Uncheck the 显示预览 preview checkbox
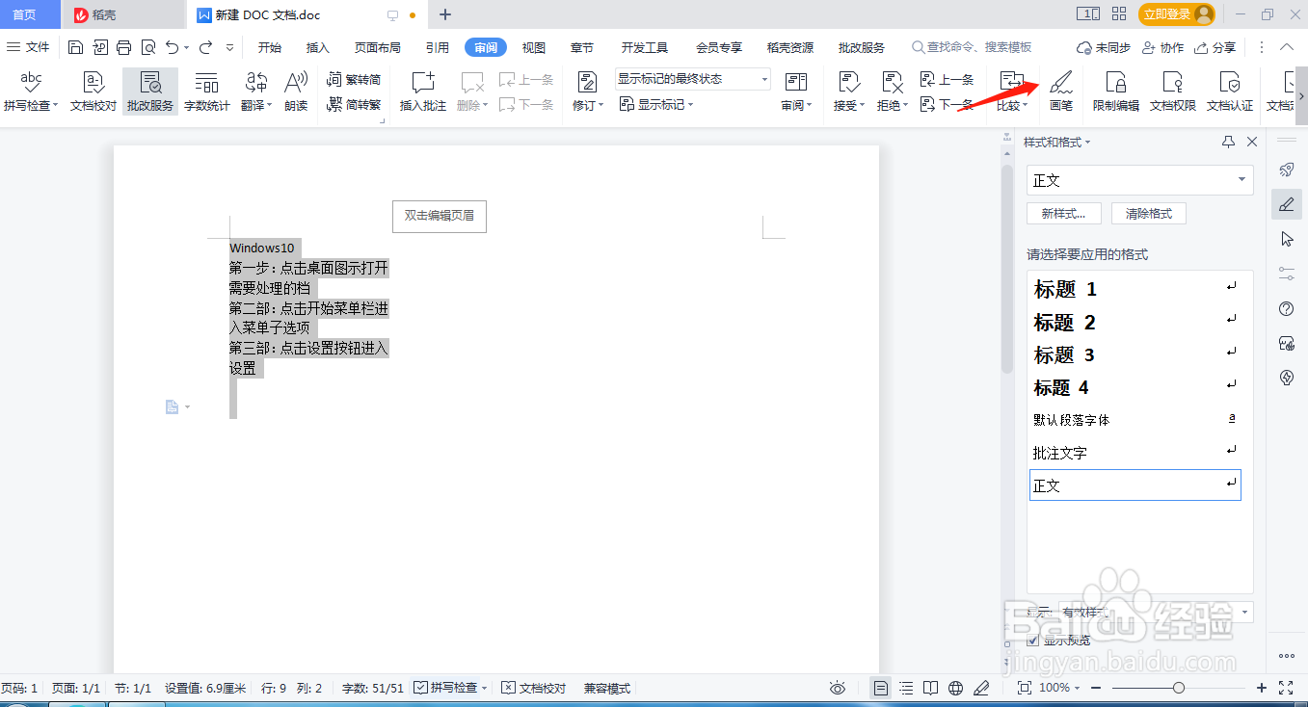1308x707 pixels. [1034, 640]
